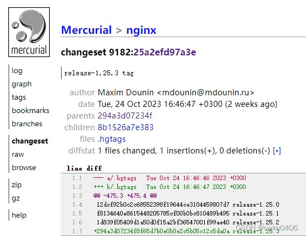Viewport: 306px width, 236px height.
Task: Open child changeset 8b1526a7e383
Action: pyautogui.click(x=126, y=127)
